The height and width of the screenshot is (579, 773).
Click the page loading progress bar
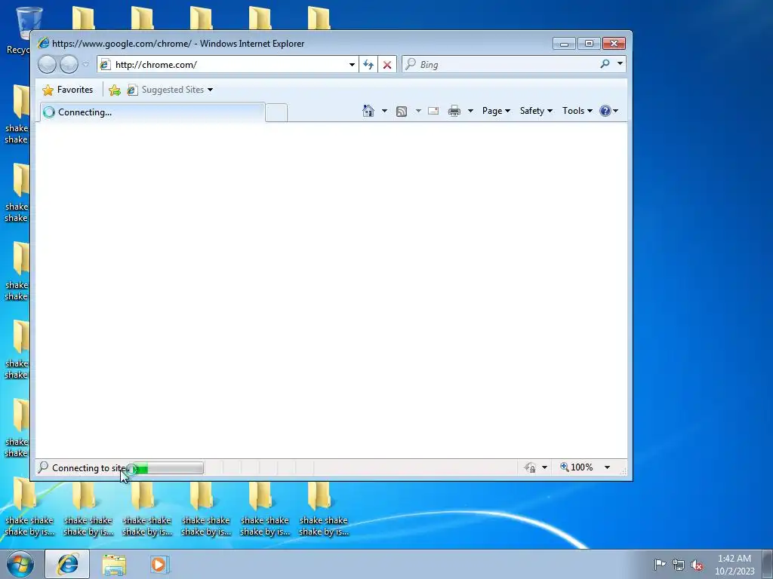[x=168, y=468]
